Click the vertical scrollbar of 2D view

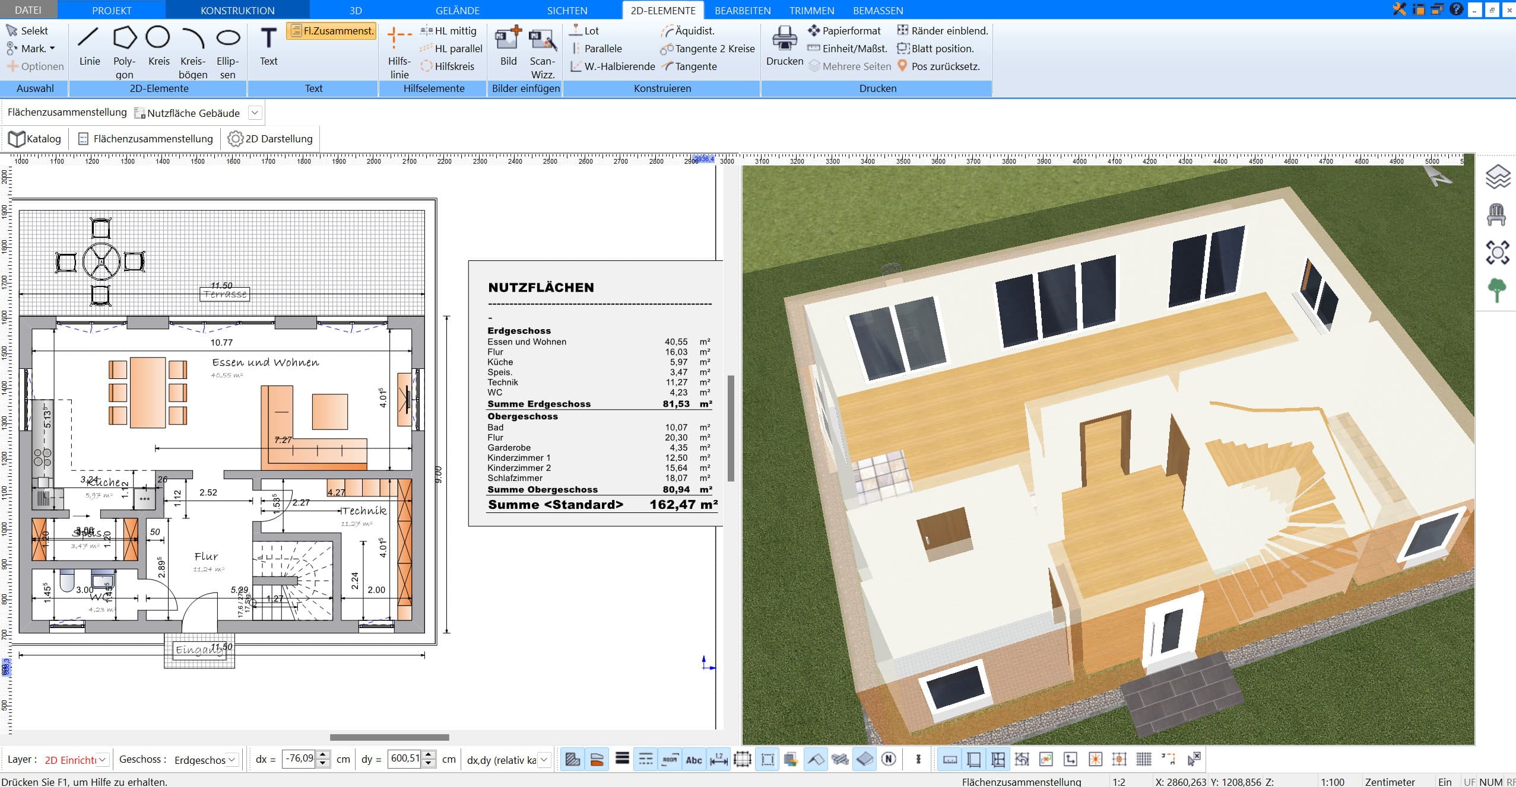coord(731,428)
